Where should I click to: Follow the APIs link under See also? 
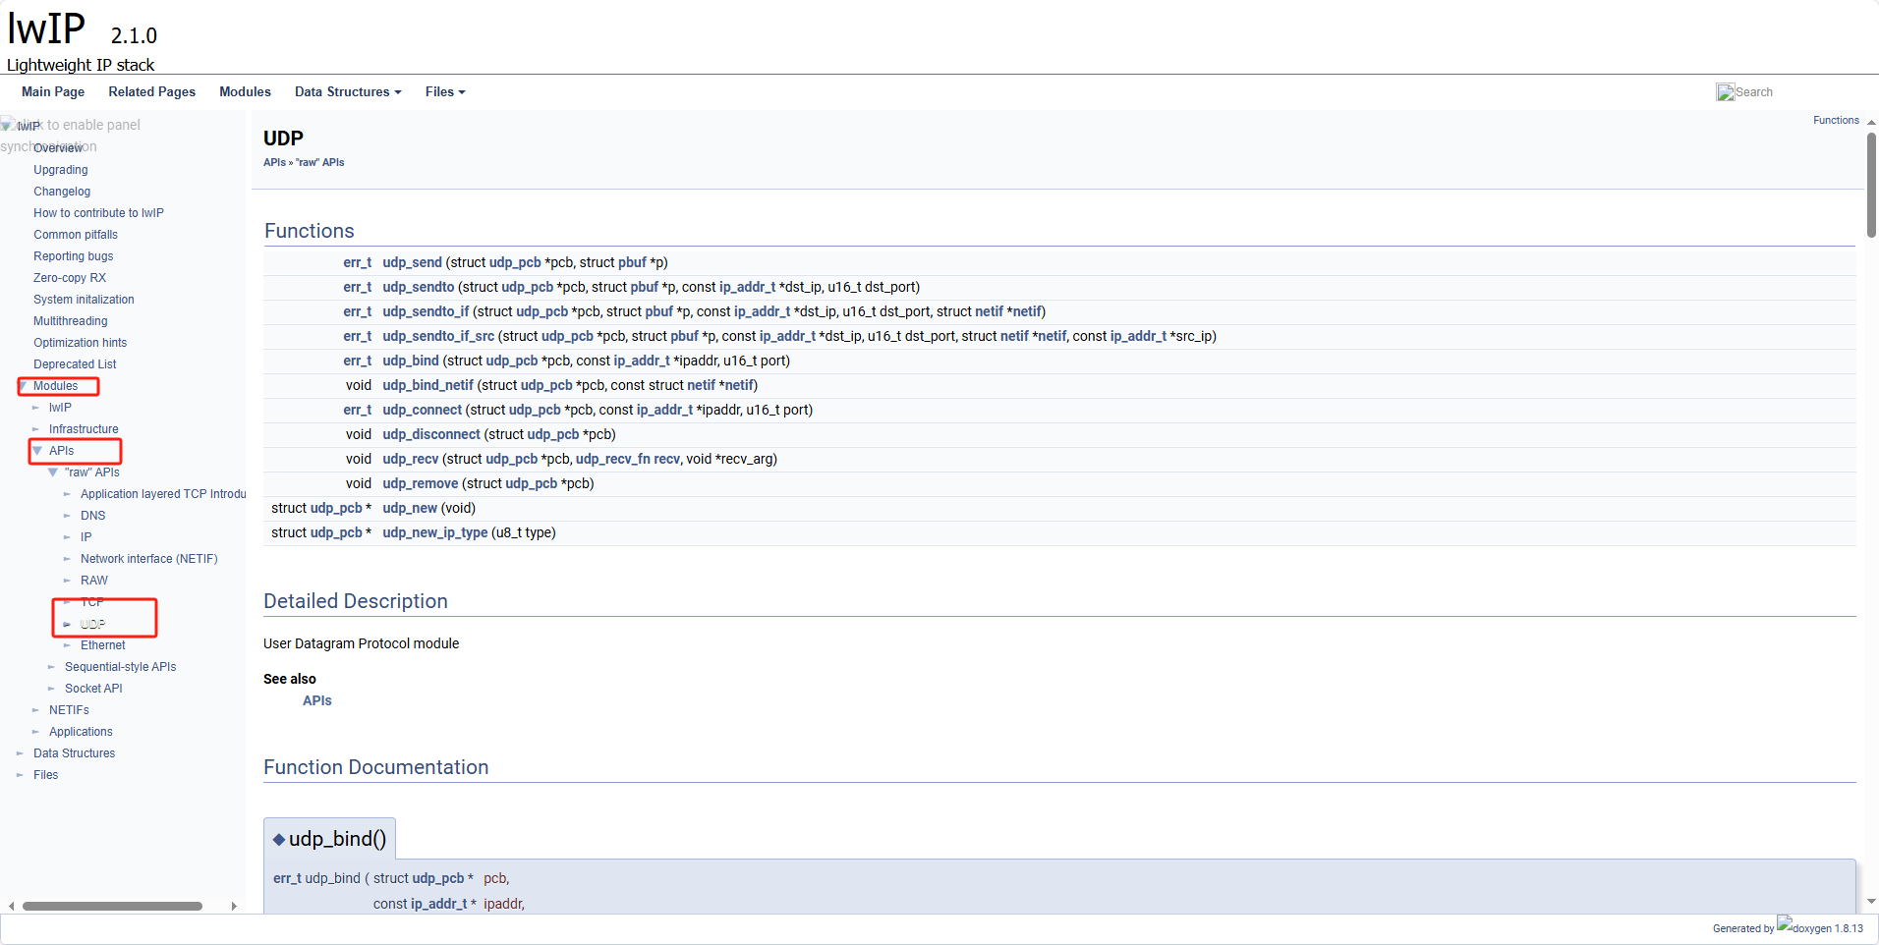point(317,700)
